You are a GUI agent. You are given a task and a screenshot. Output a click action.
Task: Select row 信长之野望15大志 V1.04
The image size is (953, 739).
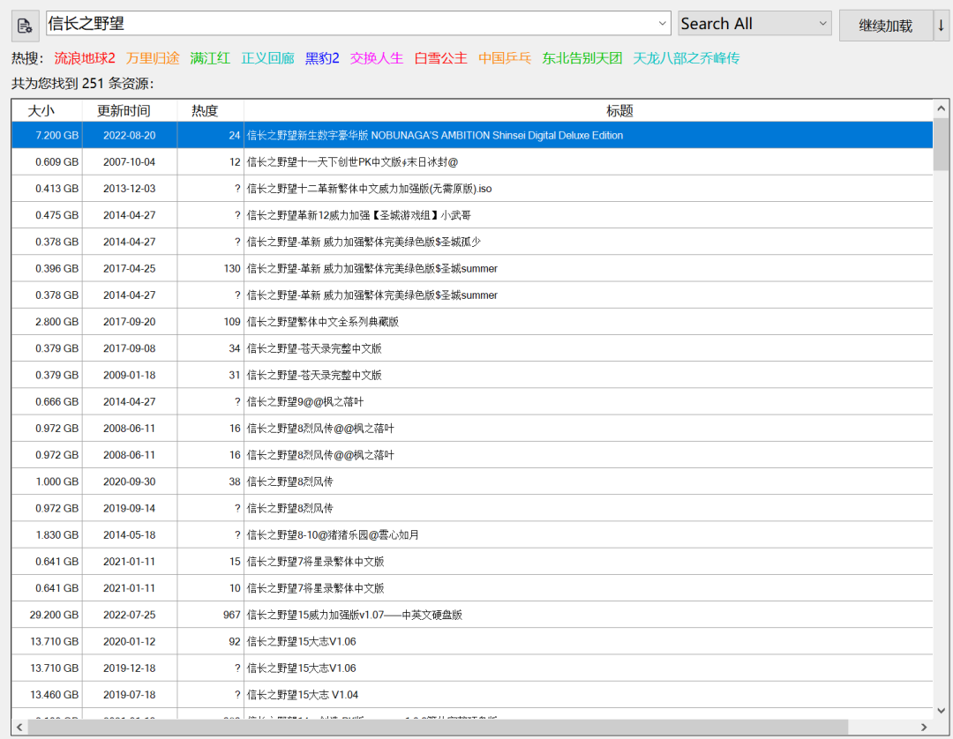(472, 695)
